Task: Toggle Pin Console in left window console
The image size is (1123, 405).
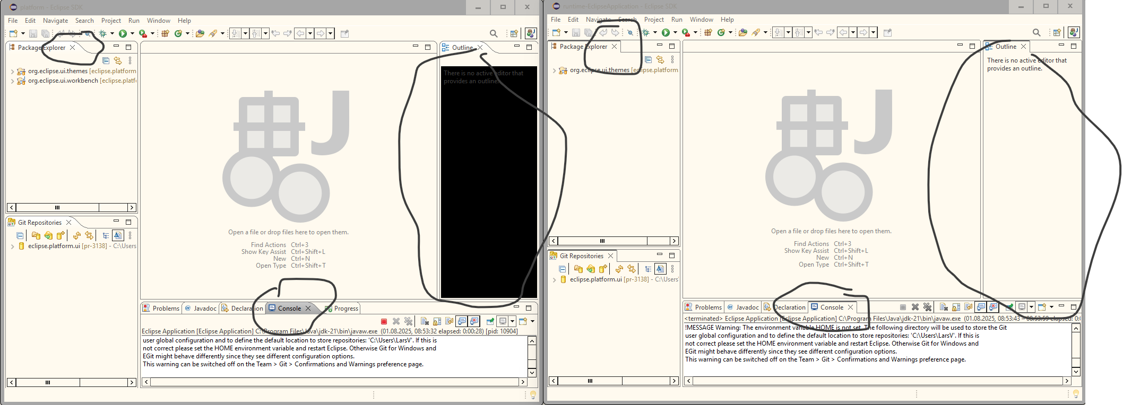Action: (x=490, y=321)
